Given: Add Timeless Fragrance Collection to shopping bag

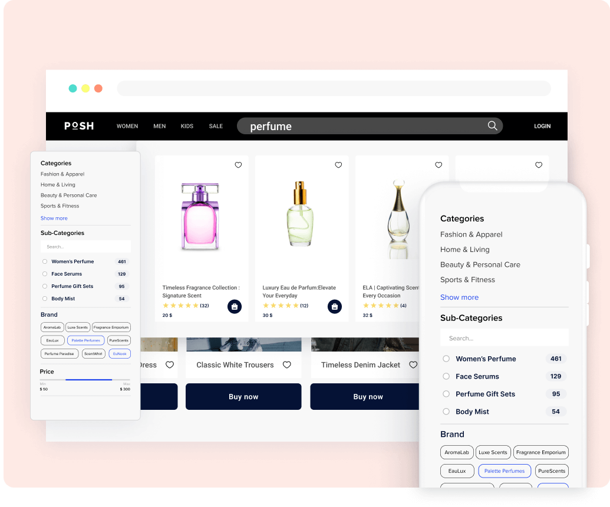Looking at the screenshot, I should click(235, 306).
